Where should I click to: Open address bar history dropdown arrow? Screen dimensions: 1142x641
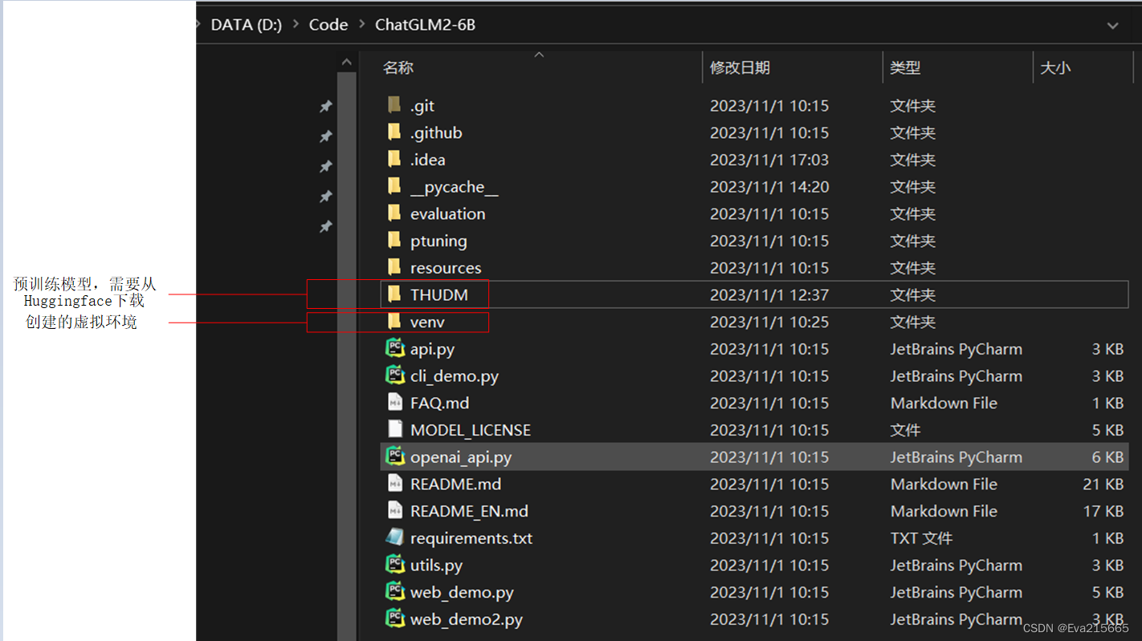tap(1112, 26)
